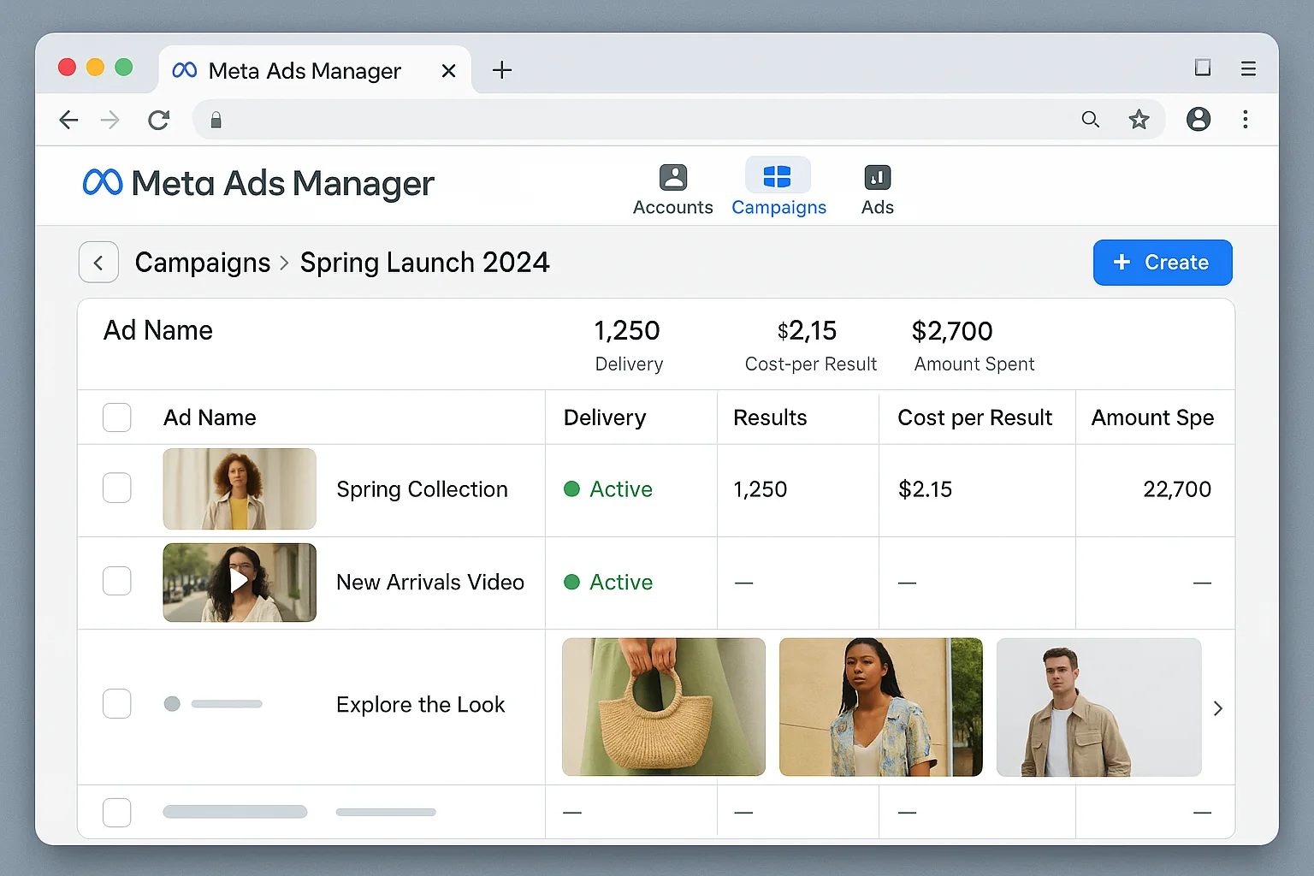Open the Spring Launch 2024 campaign link

coord(425,263)
